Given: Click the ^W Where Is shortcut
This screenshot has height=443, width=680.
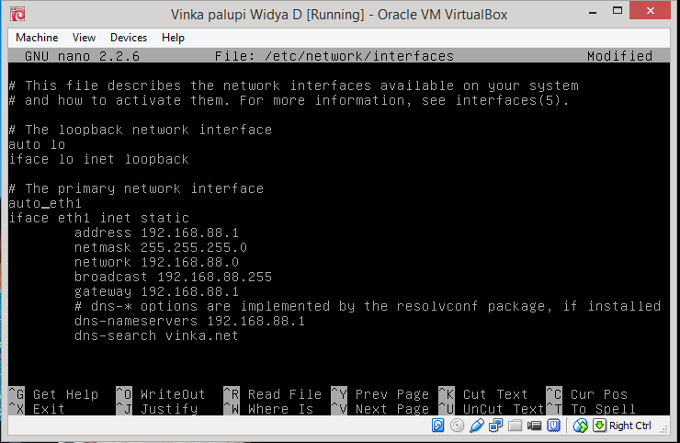Looking at the screenshot, I should point(268,409).
